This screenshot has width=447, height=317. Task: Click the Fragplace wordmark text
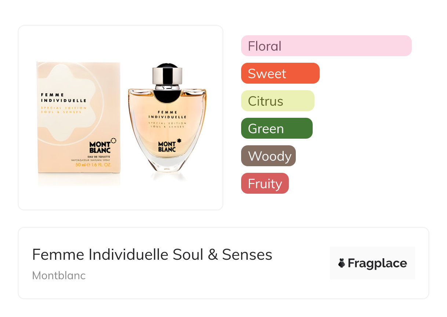tap(377, 263)
